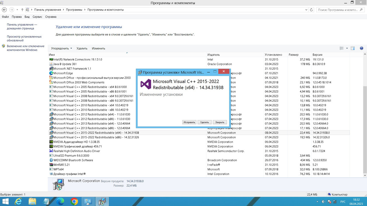Viewport: 367px width, 206px height.
Task: Click the Microsoft Edge program icon in list
Action: [x=51, y=73]
